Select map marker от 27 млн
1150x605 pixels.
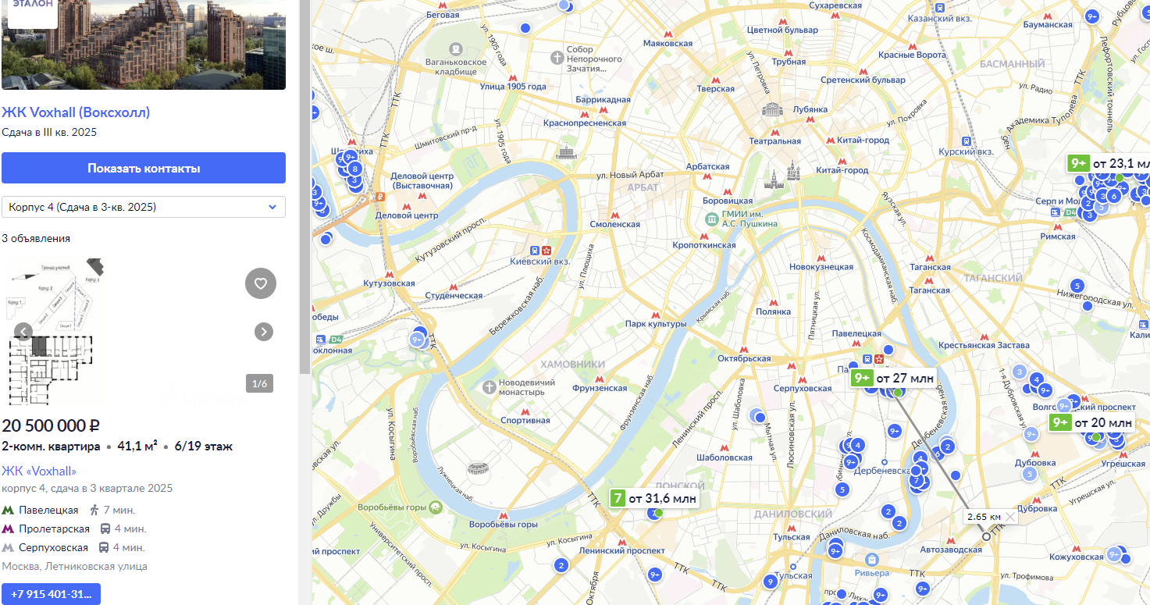(895, 378)
